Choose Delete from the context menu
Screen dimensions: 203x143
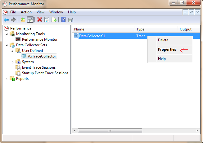coord(163,40)
